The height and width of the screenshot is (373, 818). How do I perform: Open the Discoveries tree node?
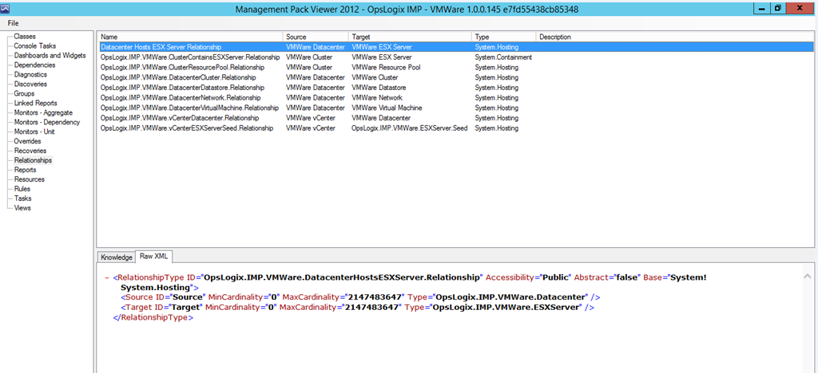click(30, 84)
